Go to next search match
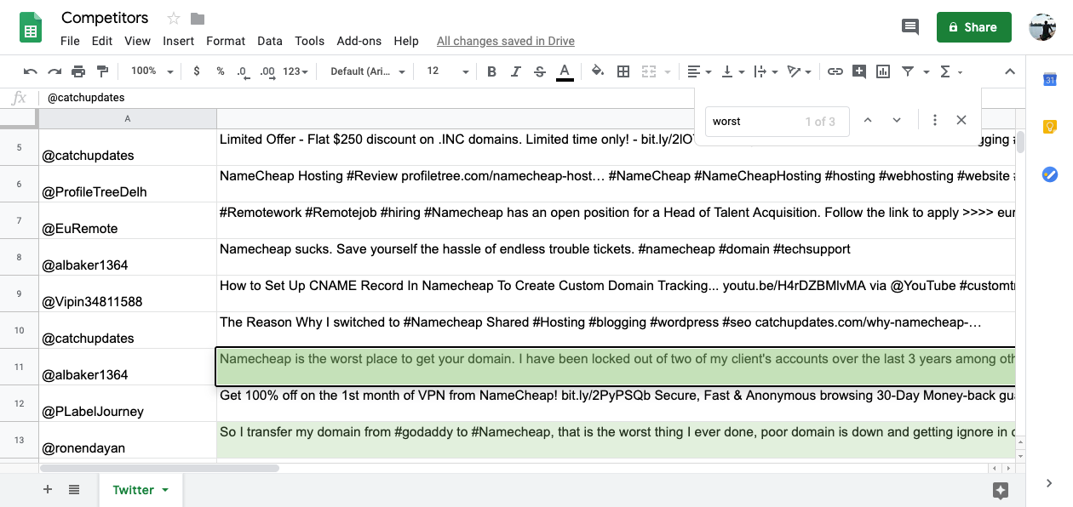 point(897,120)
